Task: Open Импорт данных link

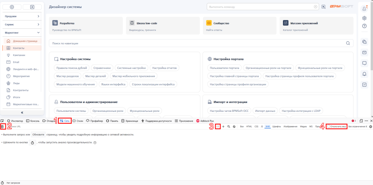Action: [x=265, y=111]
